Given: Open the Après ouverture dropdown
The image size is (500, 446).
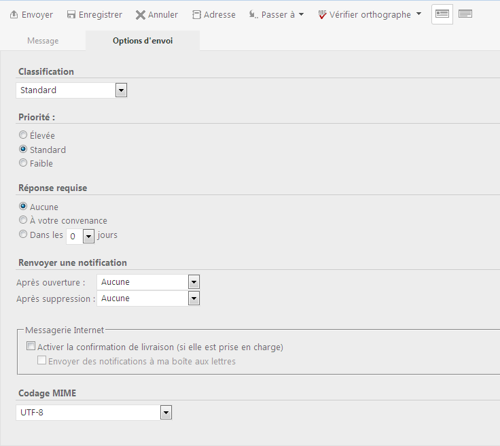Looking at the screenshot, I should 194,282.
